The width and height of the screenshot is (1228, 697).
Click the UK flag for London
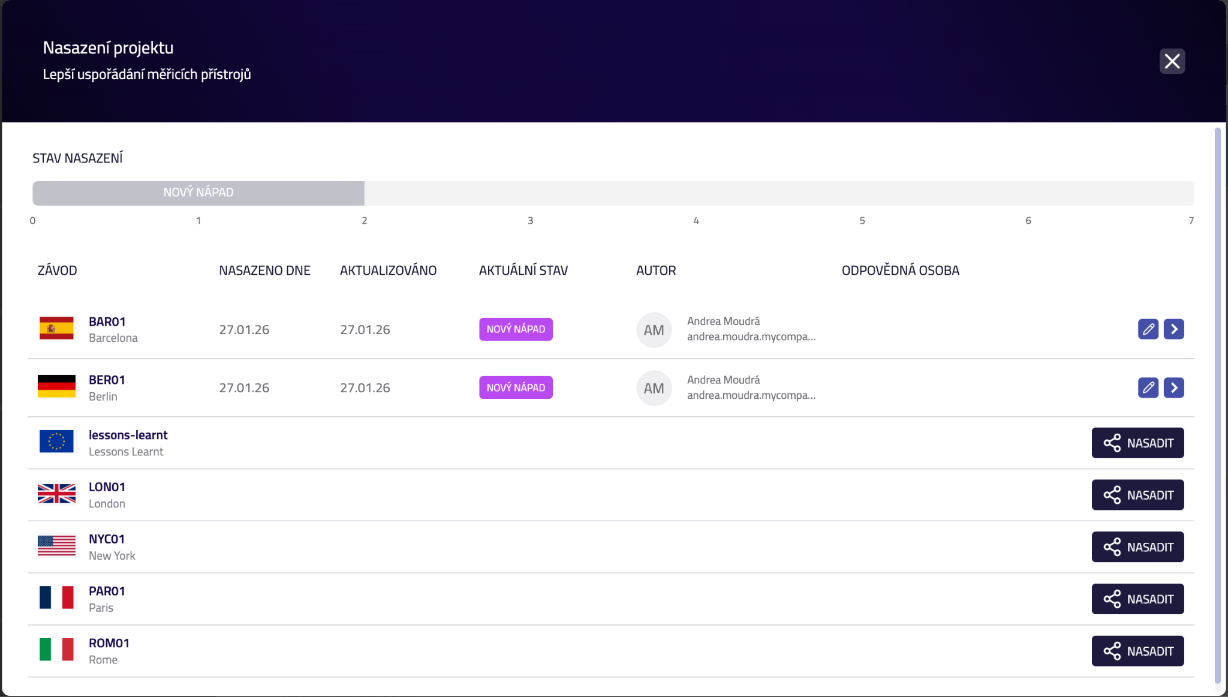coord(56,494)
